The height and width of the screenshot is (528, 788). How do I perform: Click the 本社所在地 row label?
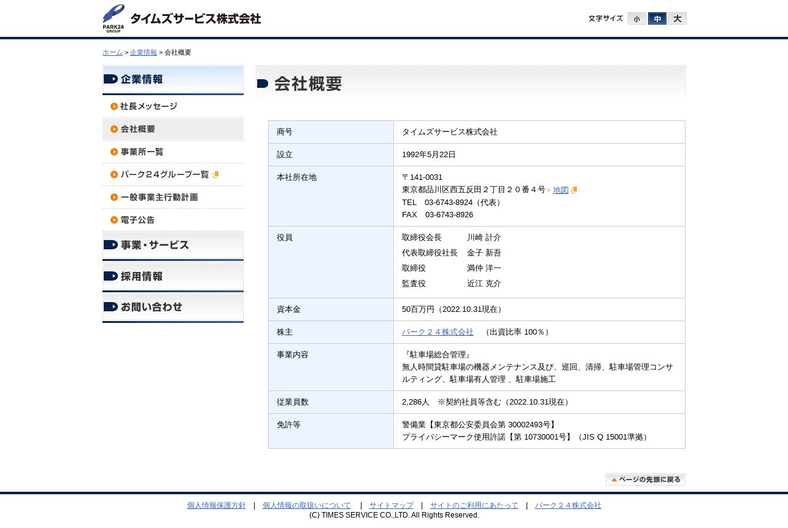296,177
